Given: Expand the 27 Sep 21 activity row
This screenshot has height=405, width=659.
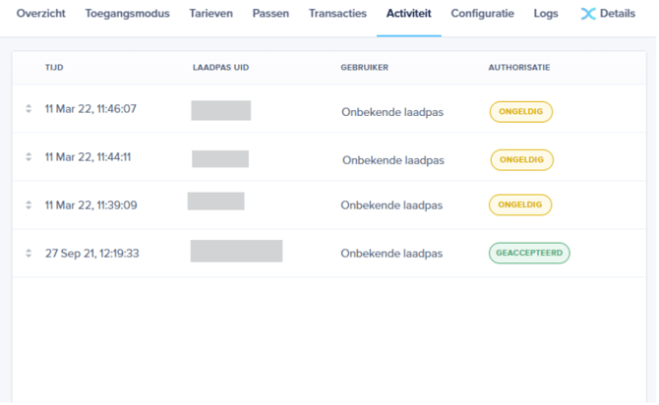Looking at the screenshot, I should pos(29,254).
